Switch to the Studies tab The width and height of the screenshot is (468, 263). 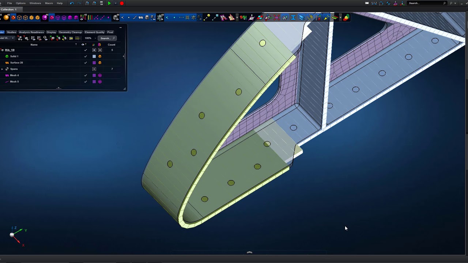[x=11, y=32]
